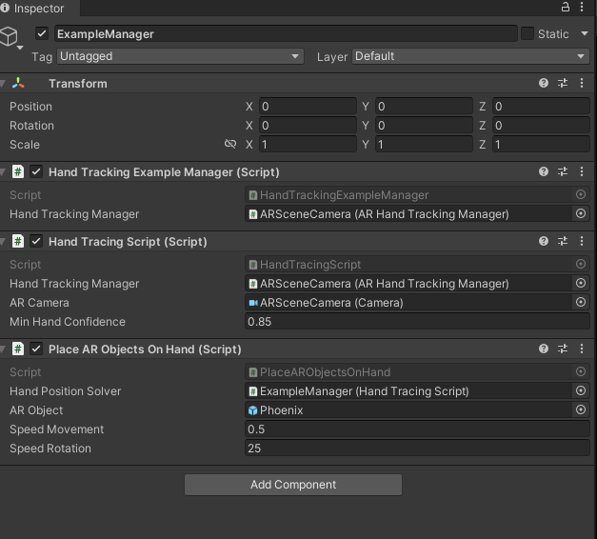The height and width of the screenshot is (539, 597).
Task: Click the Scale X field
Action: 308,144
